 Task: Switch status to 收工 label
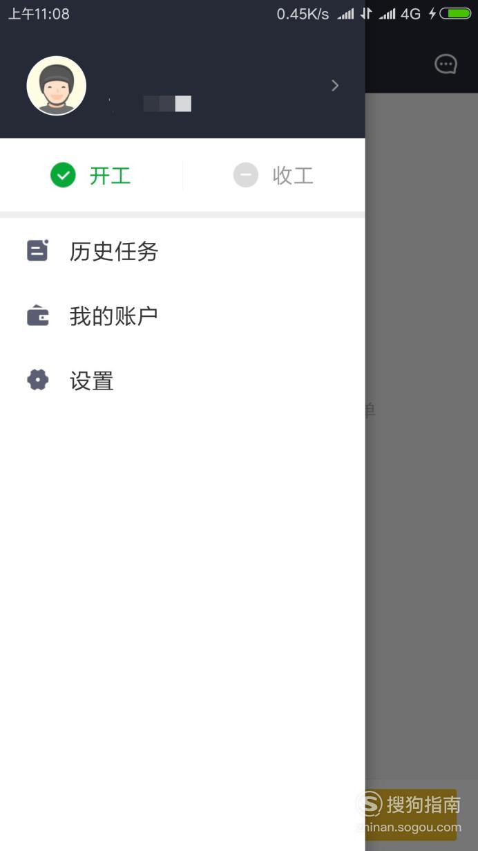point(293,176)
